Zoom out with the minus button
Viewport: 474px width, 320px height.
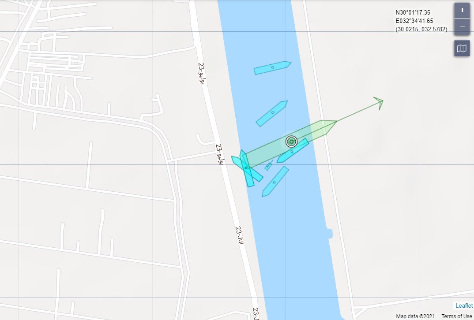[x=462, y=26]
